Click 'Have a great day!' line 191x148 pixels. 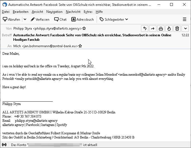tap(14, 87)
